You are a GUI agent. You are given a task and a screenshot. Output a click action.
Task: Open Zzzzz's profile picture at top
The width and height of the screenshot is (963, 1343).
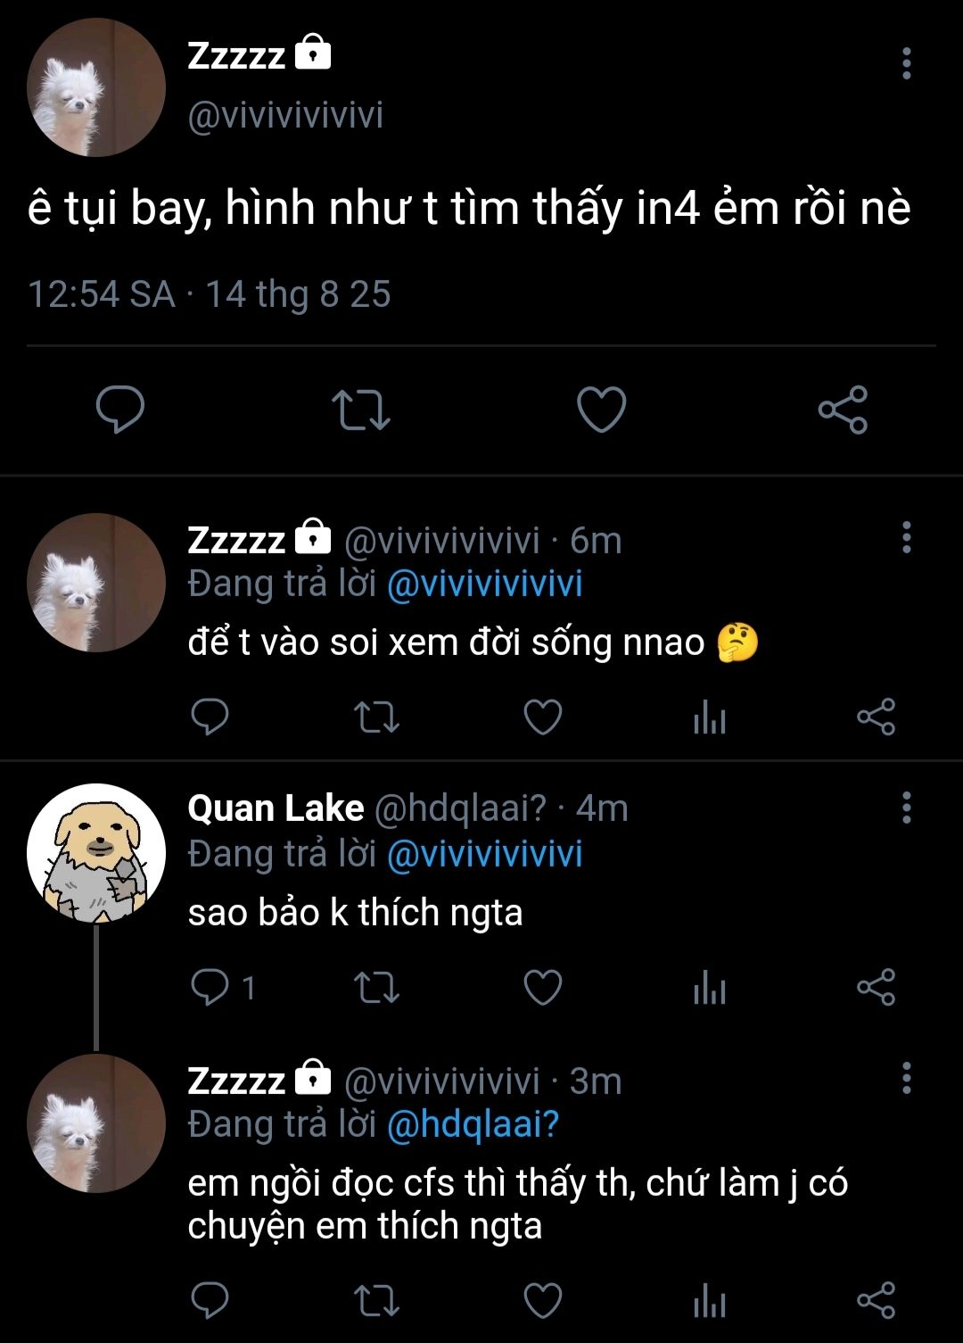(96, 87)
